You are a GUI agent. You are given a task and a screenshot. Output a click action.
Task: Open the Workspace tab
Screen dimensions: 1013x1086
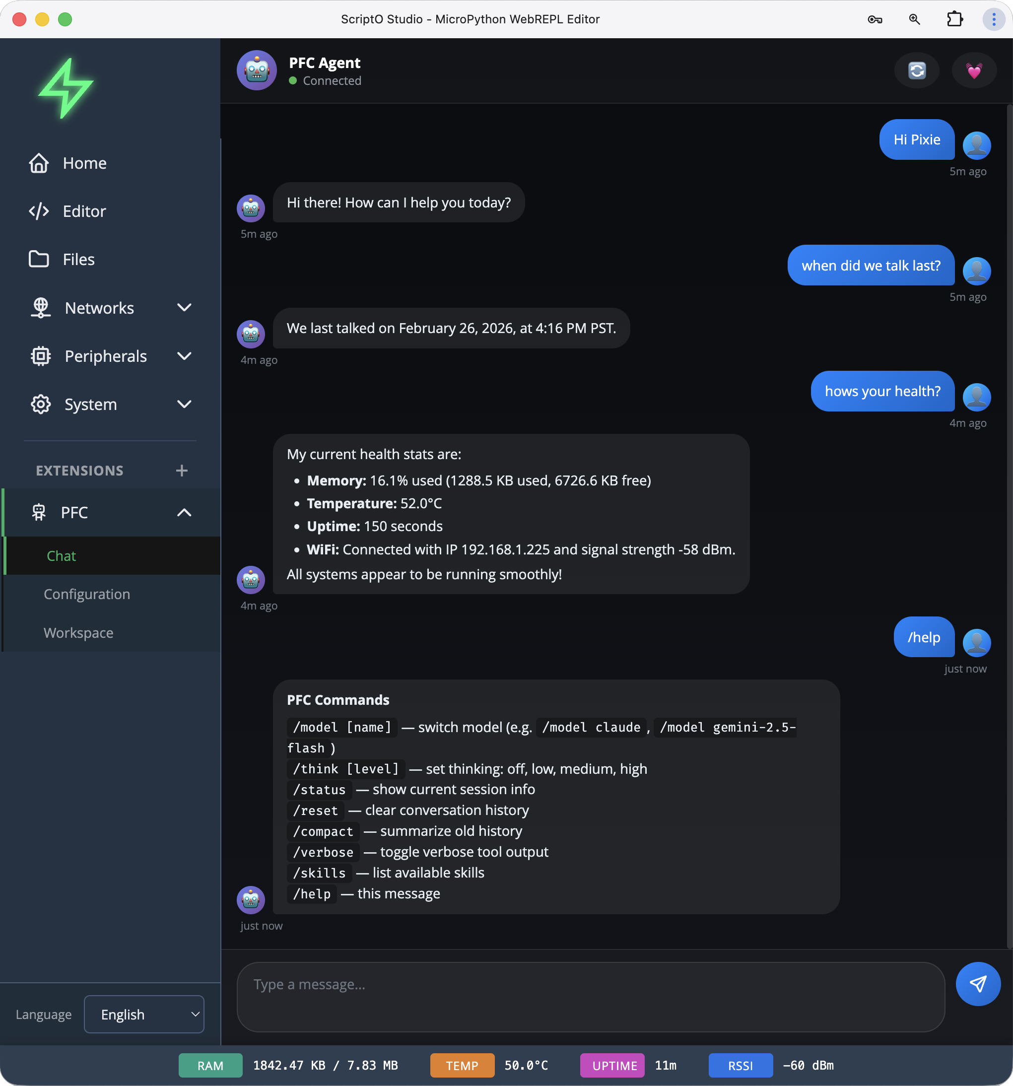[79, 632]
